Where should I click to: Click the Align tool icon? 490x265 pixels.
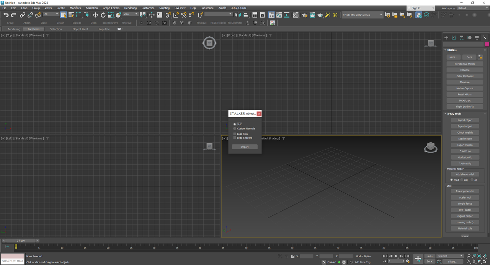(x=246, y=15)
